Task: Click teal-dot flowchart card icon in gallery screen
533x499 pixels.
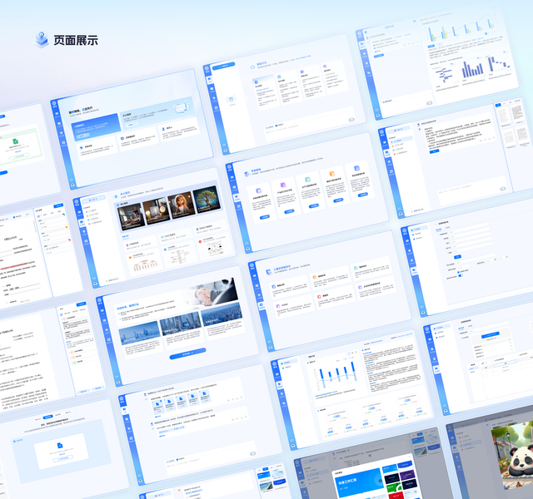Action: 165,249
